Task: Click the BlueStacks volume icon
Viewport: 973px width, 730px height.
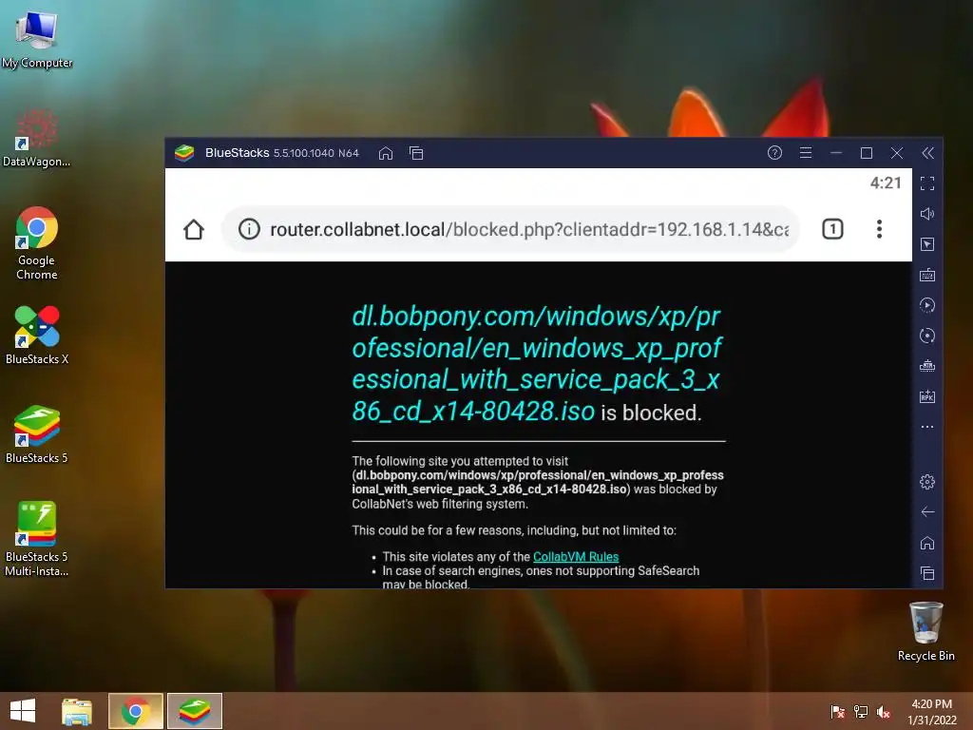Action: (x=927, y=214)
